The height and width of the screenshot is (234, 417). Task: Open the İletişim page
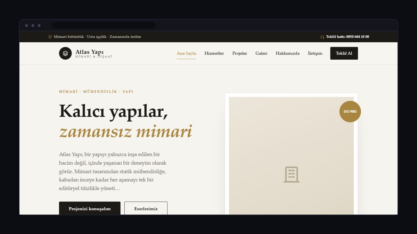[315, 53]
